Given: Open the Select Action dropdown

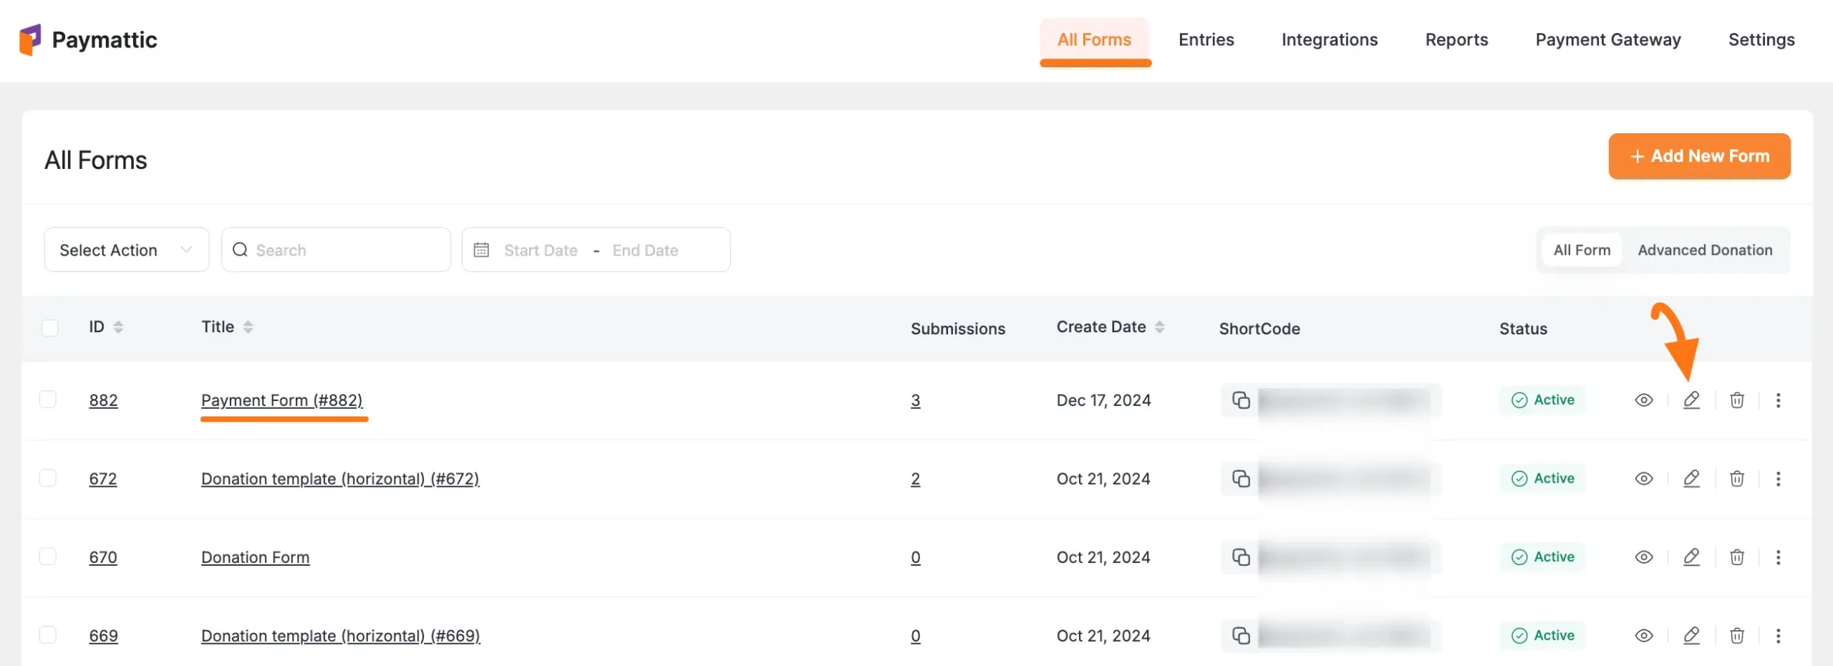Looking at the screenshot, I should pyautogui.click(x=126, y=249).
